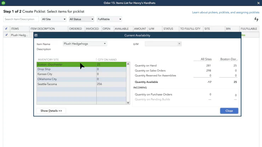Open the All Site filter dropdown
This screenshot has height=147, width=262.
click(x=54, y=19)
